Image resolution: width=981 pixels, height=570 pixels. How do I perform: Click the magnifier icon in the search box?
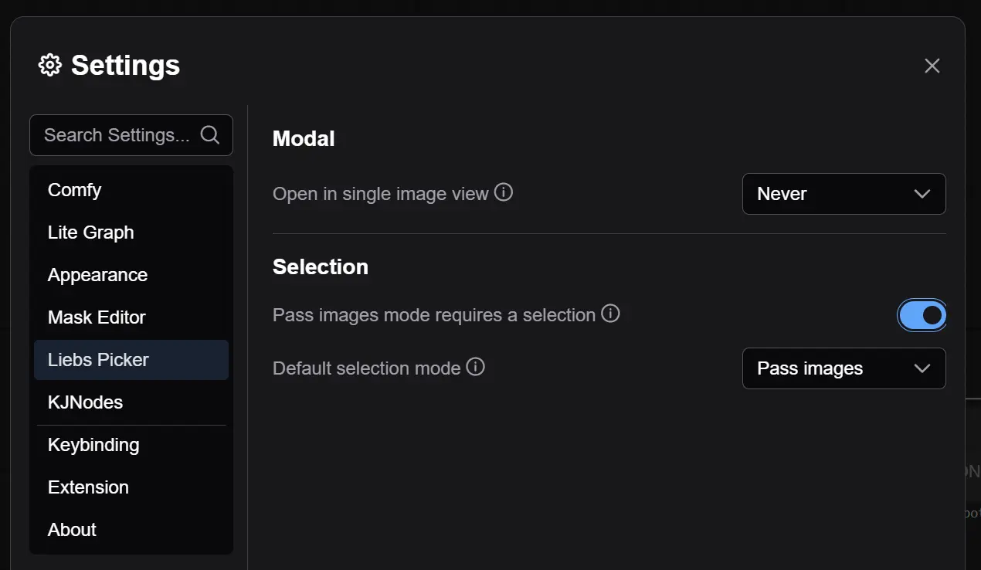tap(210, 135)
